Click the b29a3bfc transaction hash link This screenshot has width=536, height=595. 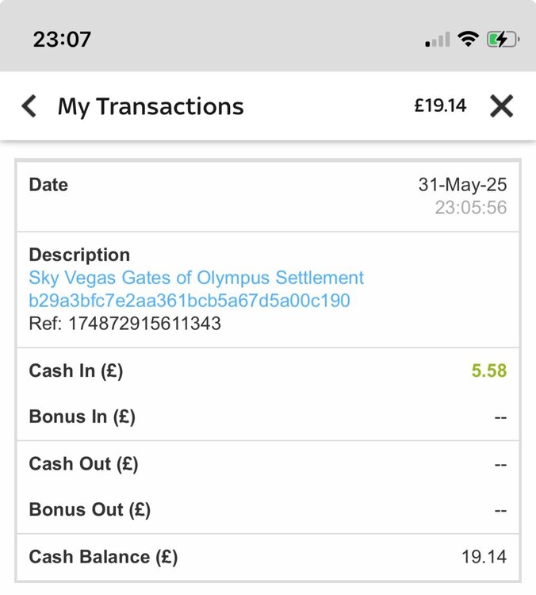[190, 301]
